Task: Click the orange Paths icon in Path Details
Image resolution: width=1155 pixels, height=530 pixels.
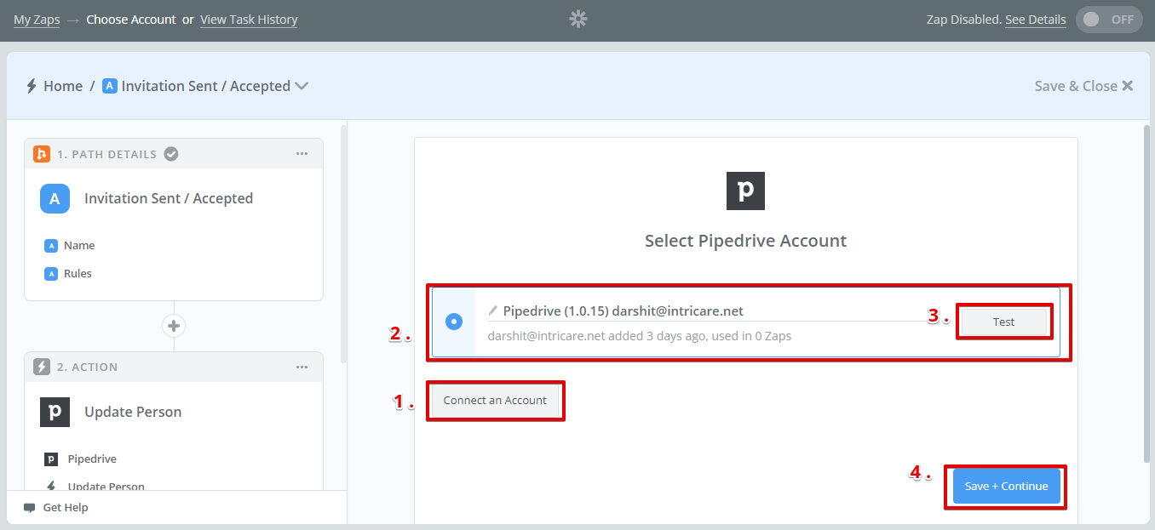Action: (x=41, y=154)
